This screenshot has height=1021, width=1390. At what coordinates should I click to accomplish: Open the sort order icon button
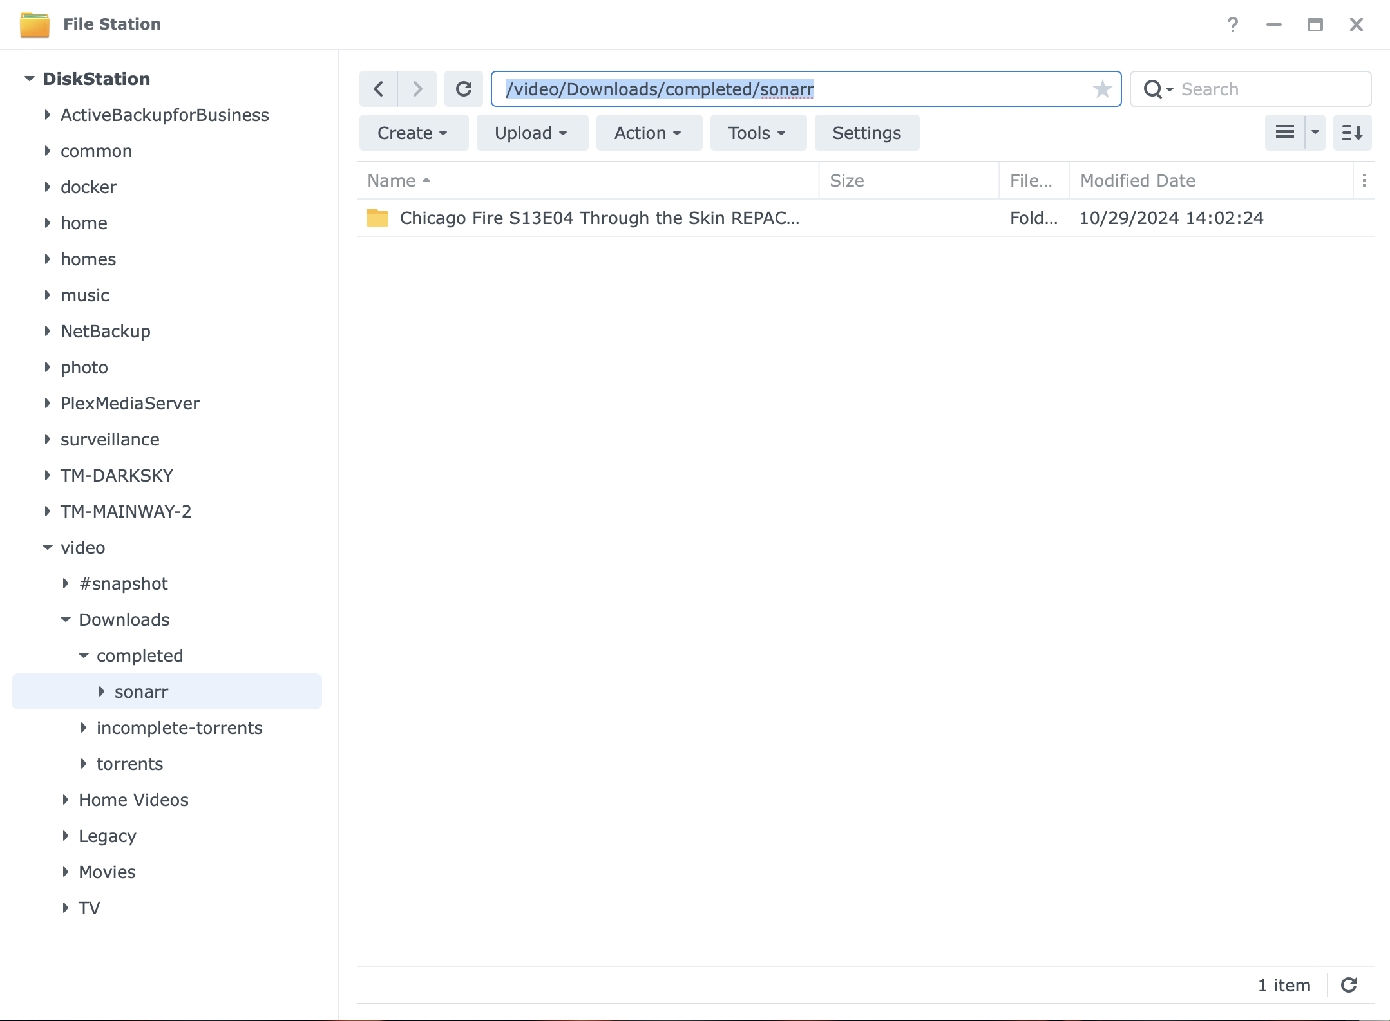click(x=1352, y=133)
